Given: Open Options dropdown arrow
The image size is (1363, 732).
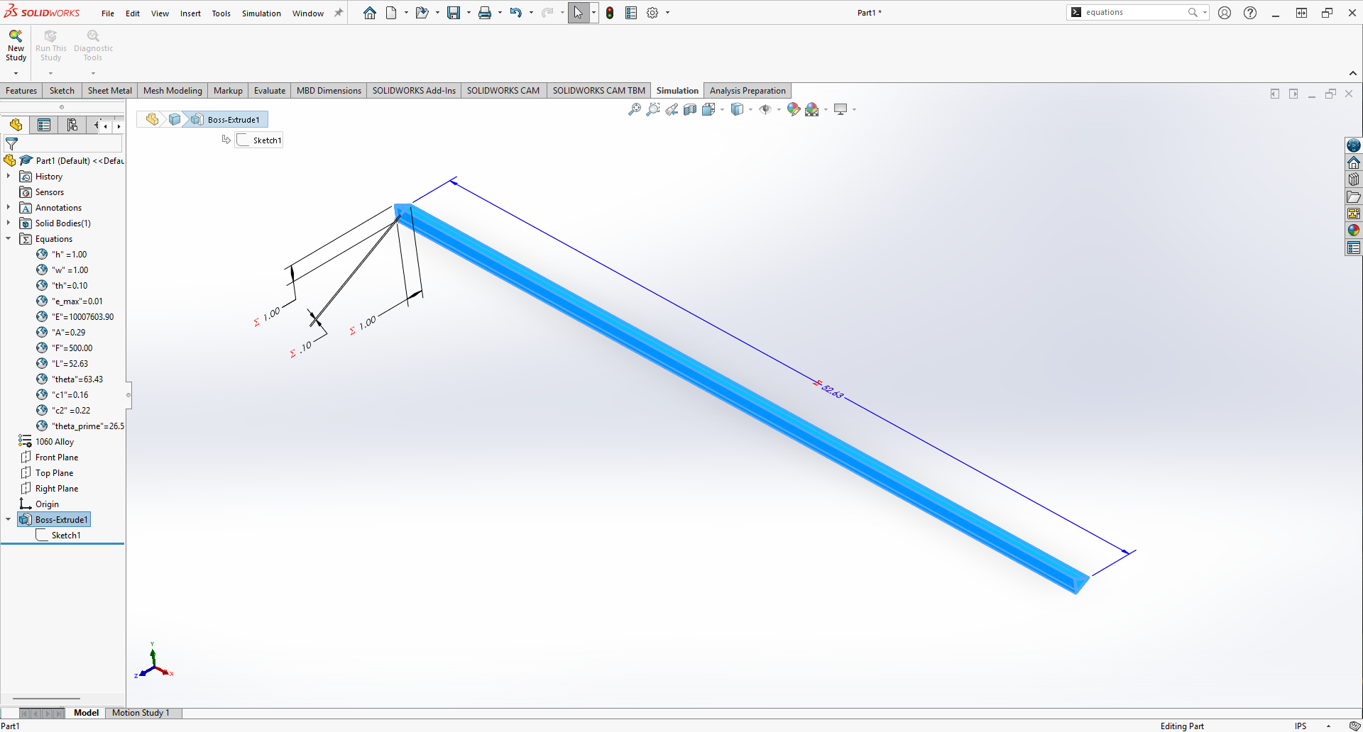Looking at the screenshot, I should (667, 13).
